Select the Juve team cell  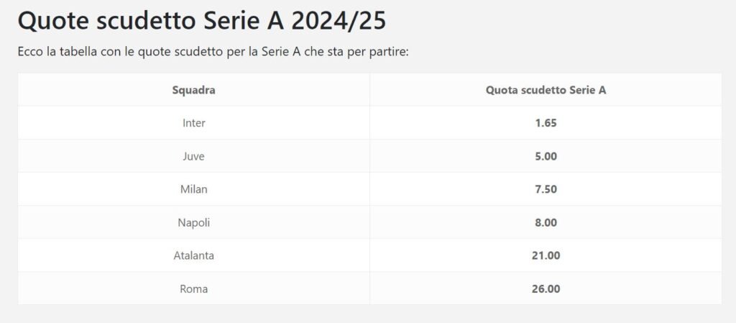click(194, 156)
